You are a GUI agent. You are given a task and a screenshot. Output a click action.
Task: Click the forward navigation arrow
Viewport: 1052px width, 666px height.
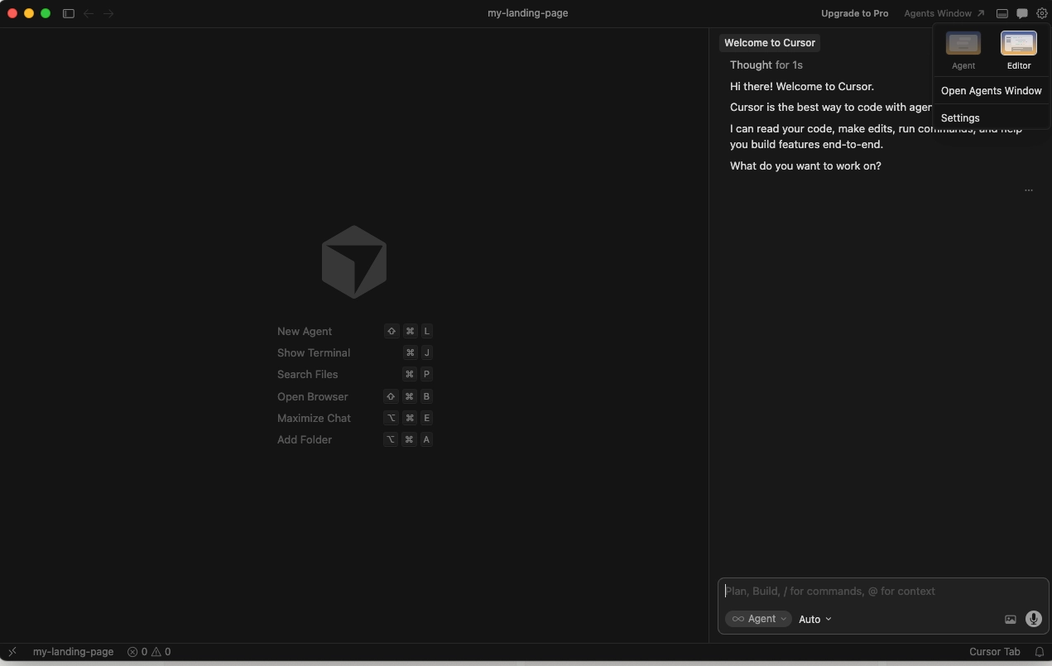(108, 13)
